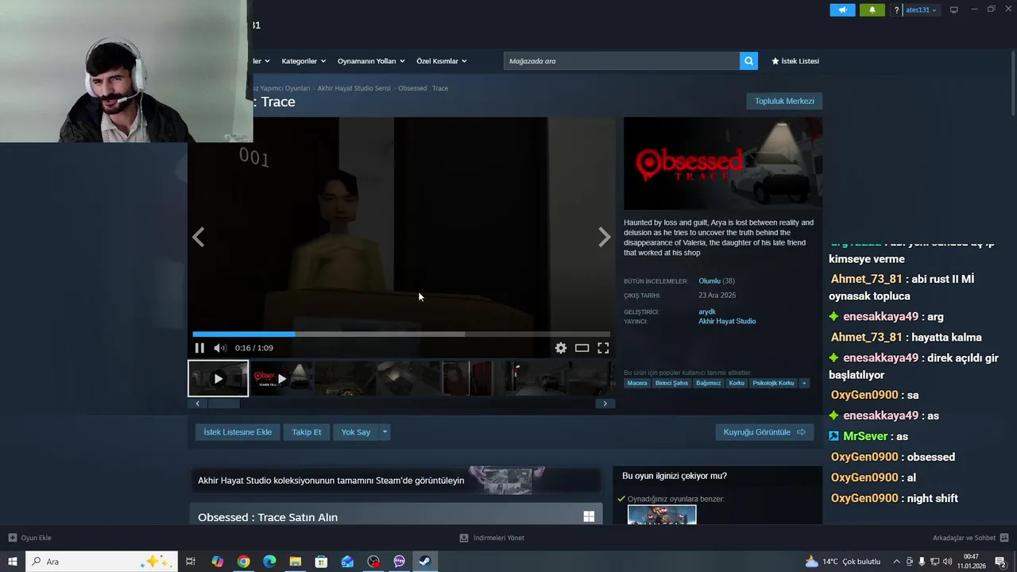The width and height of the screenshot is (1017, 572).
Task: Select the Bağımsız tag
Action: (708, 383)
